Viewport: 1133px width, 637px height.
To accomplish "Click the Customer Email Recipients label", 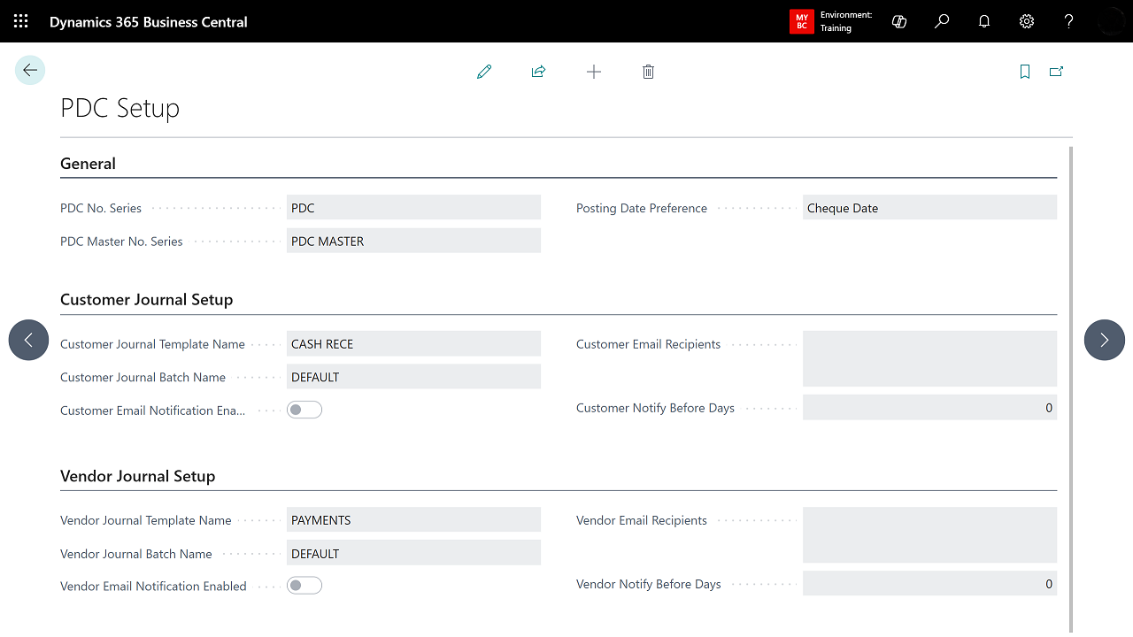I will coord(648,344).
